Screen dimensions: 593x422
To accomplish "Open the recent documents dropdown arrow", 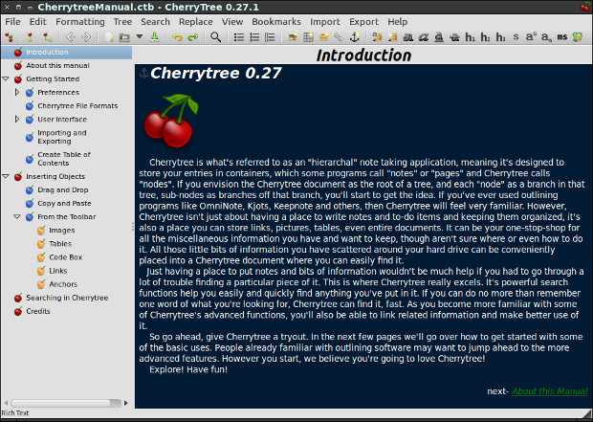I will (x=140, y=36).
